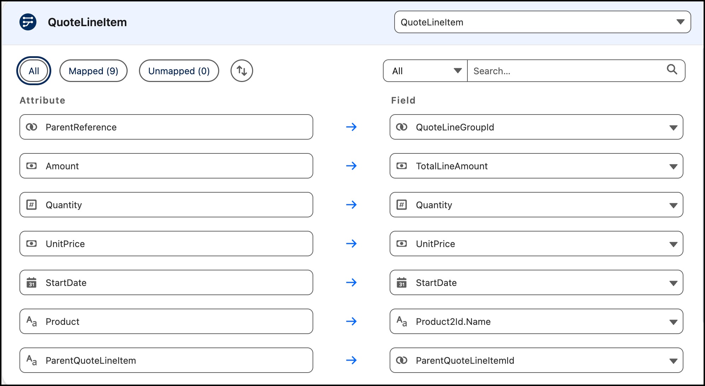This screenshot has width=705, height=386.
Task: Click the number icon in Quantity field
Action: 402,205
